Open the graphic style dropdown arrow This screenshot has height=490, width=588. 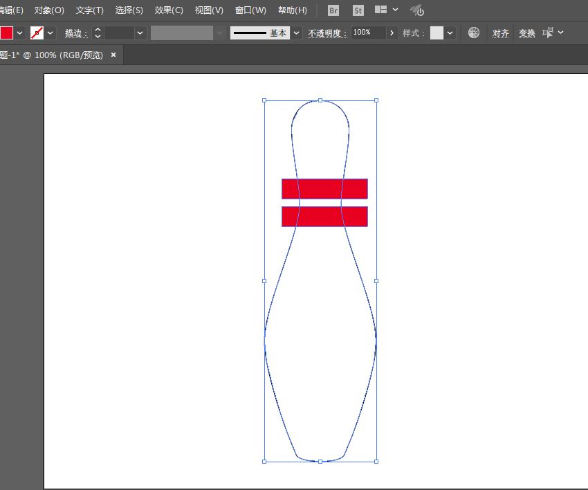450,33
